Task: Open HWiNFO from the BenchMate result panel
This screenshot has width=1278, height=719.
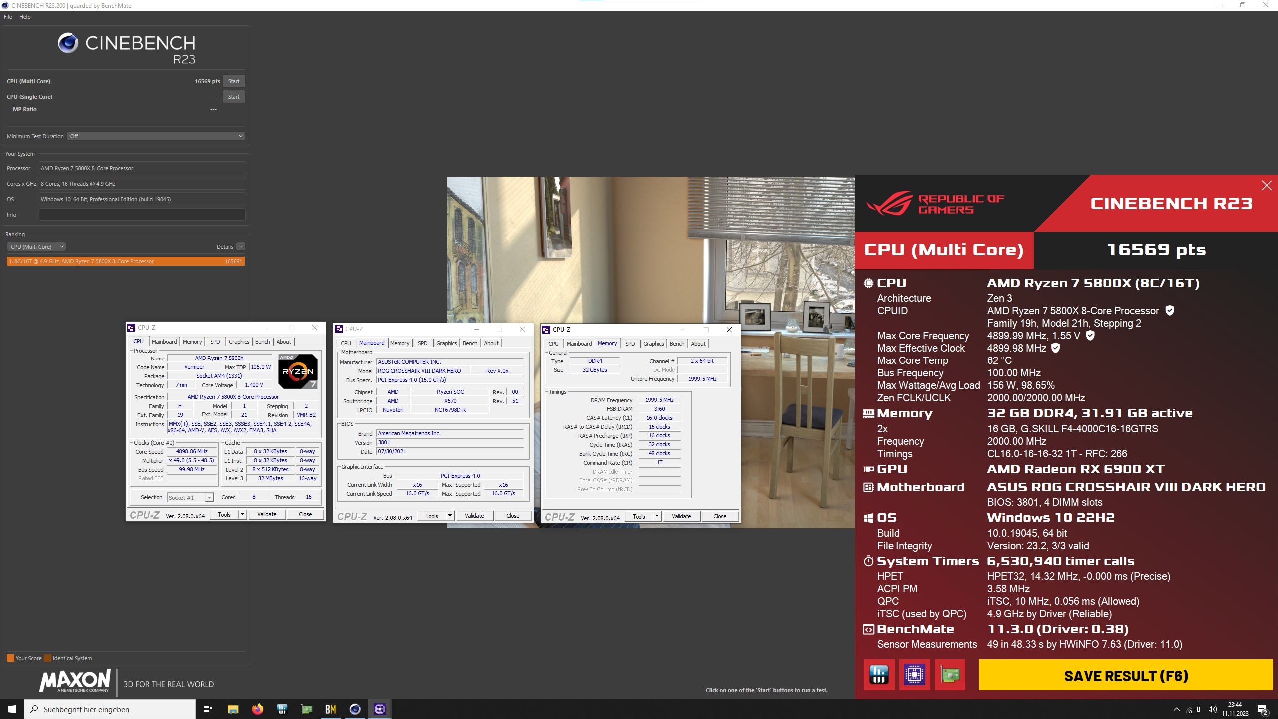Action: 879,675
